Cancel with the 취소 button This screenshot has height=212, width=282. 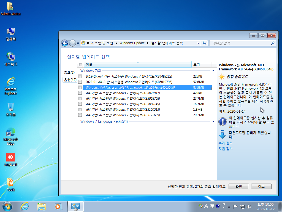(261, 187)
